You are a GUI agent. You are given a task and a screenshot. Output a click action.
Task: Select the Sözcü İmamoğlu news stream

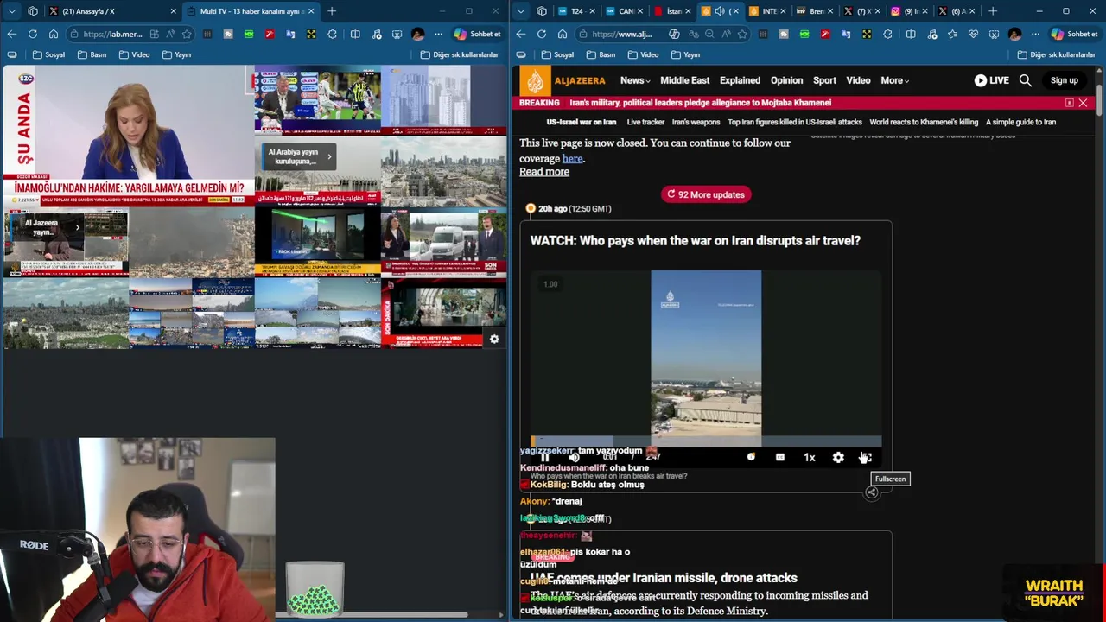129,136
